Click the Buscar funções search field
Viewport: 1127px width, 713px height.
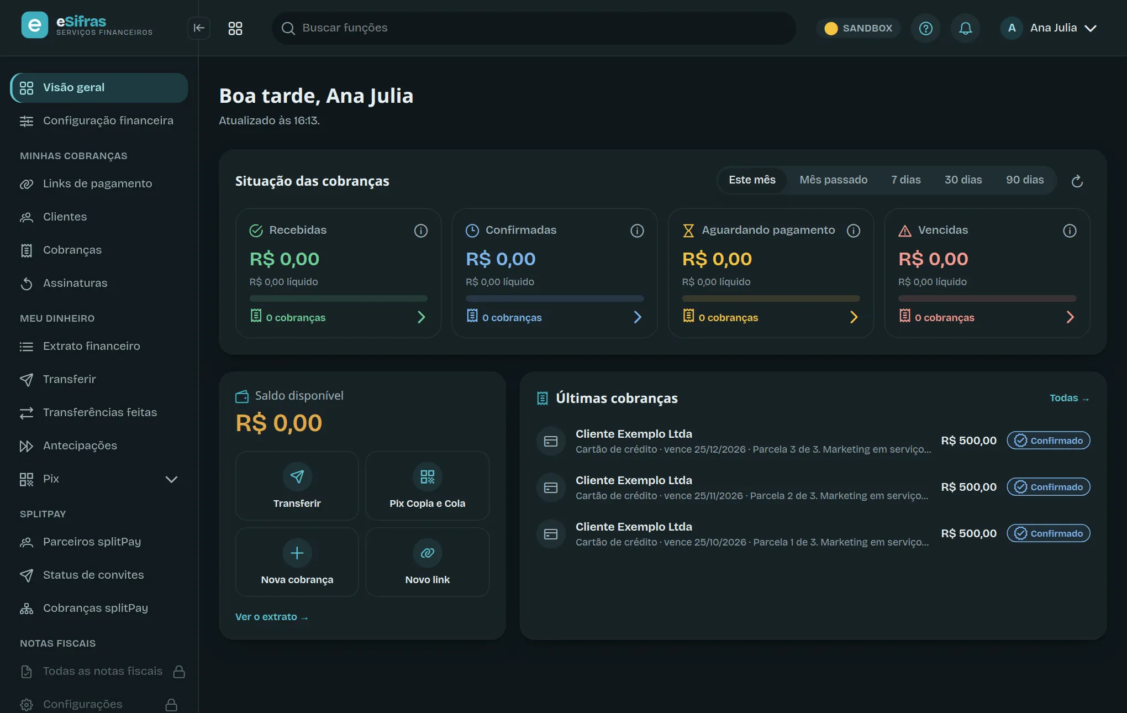click(534, 28)
